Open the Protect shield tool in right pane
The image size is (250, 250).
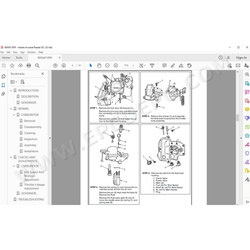247,153
